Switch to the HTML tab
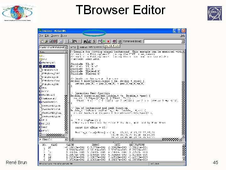 (73, 47)
